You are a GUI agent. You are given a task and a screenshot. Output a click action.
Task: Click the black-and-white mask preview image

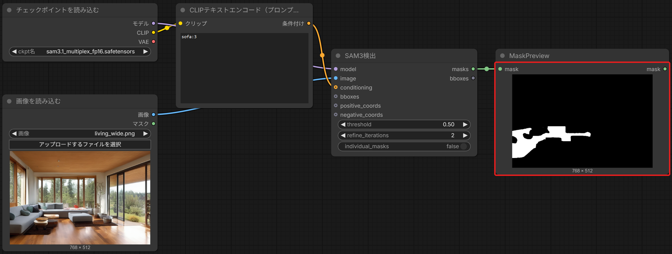[x=582, y=121]
